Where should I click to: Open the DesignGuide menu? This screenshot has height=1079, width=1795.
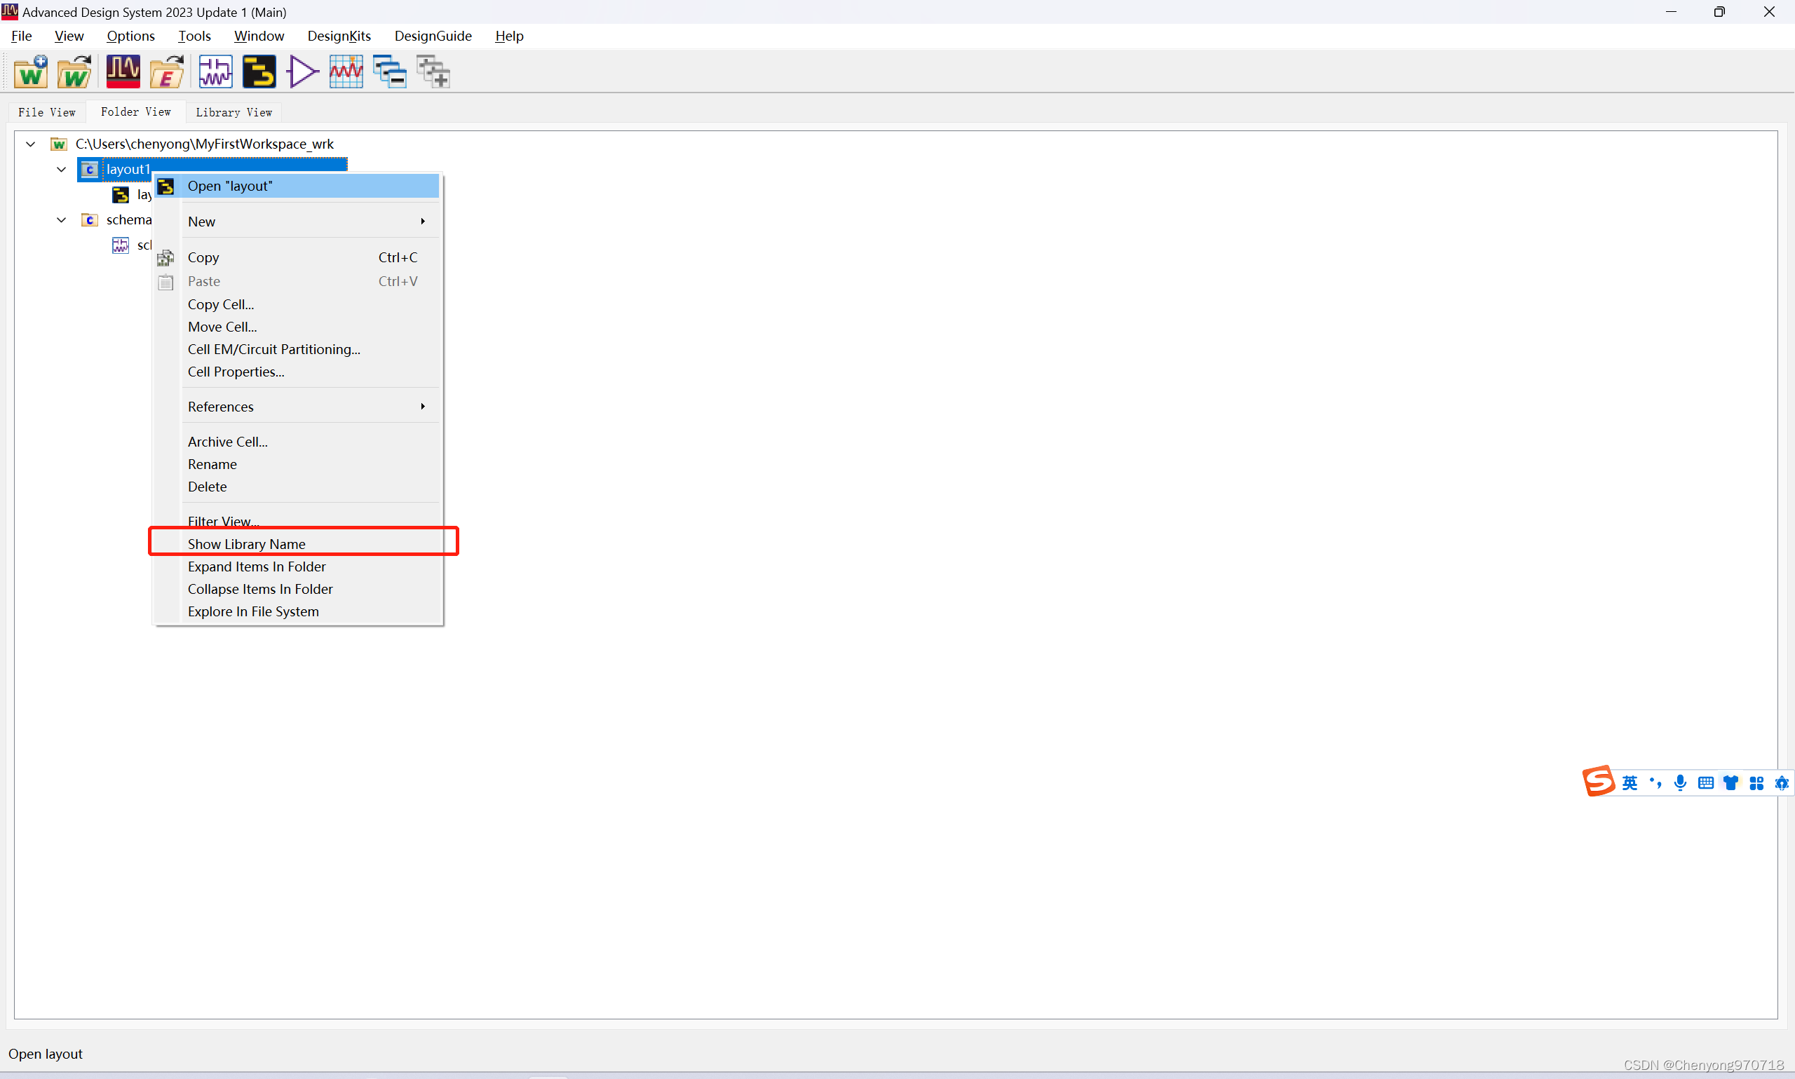pyautogui.click(x=433, y=36)
